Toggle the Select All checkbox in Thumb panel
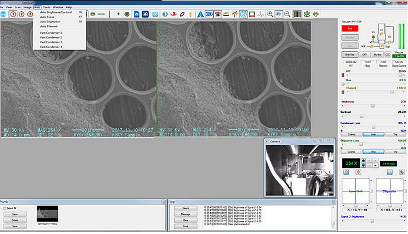The width and height of the screenshot is (408, 234). click(5, 208)
